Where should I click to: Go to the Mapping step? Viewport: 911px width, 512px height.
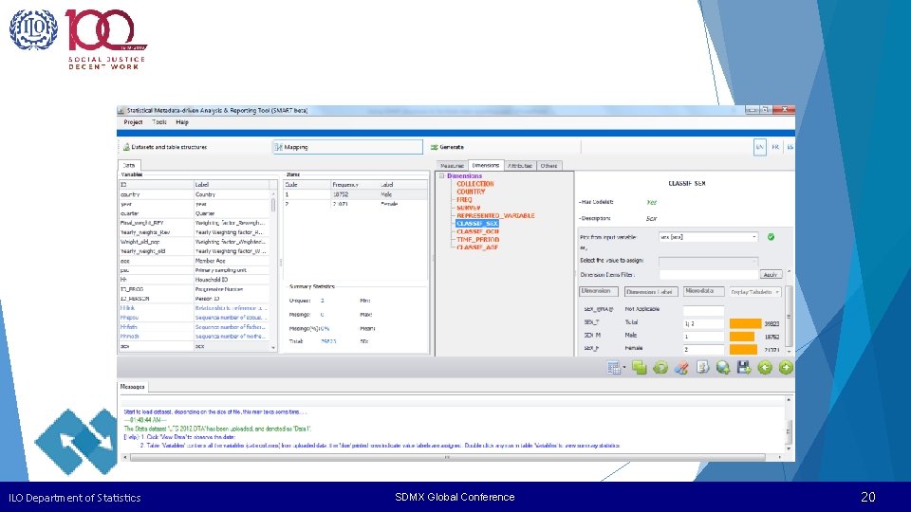[348, 148]
